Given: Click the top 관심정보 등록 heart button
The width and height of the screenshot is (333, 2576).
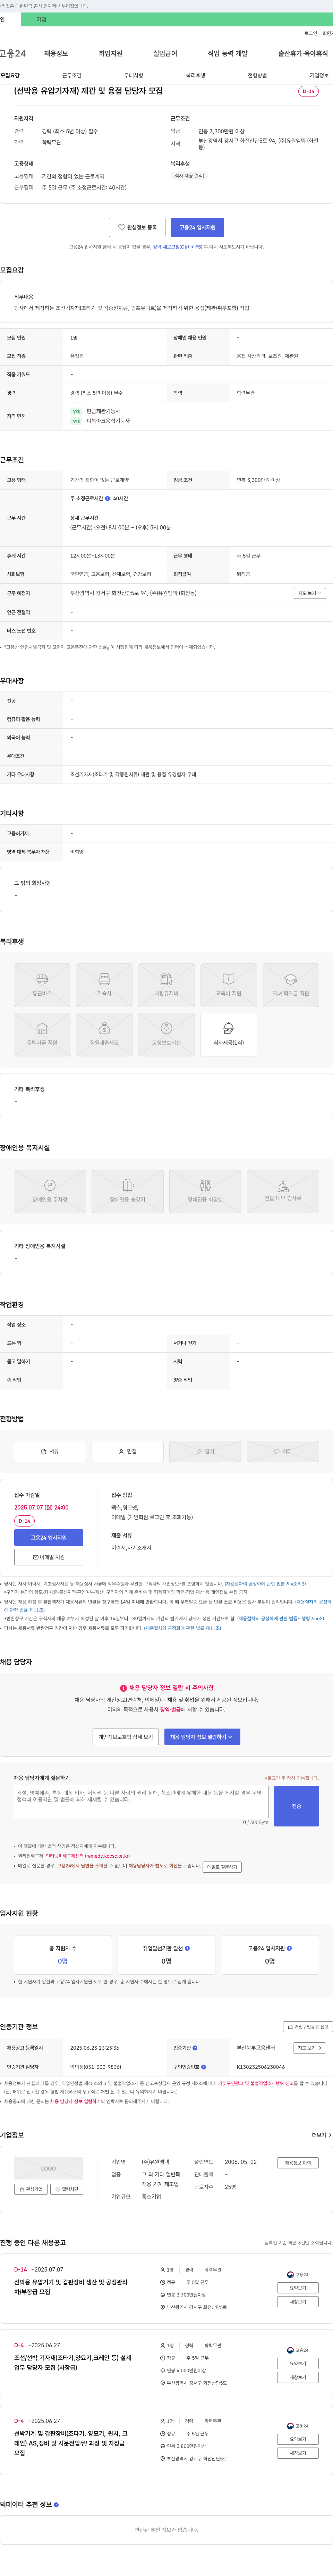Looking at the screenshot, I should [x=137, y=227].
